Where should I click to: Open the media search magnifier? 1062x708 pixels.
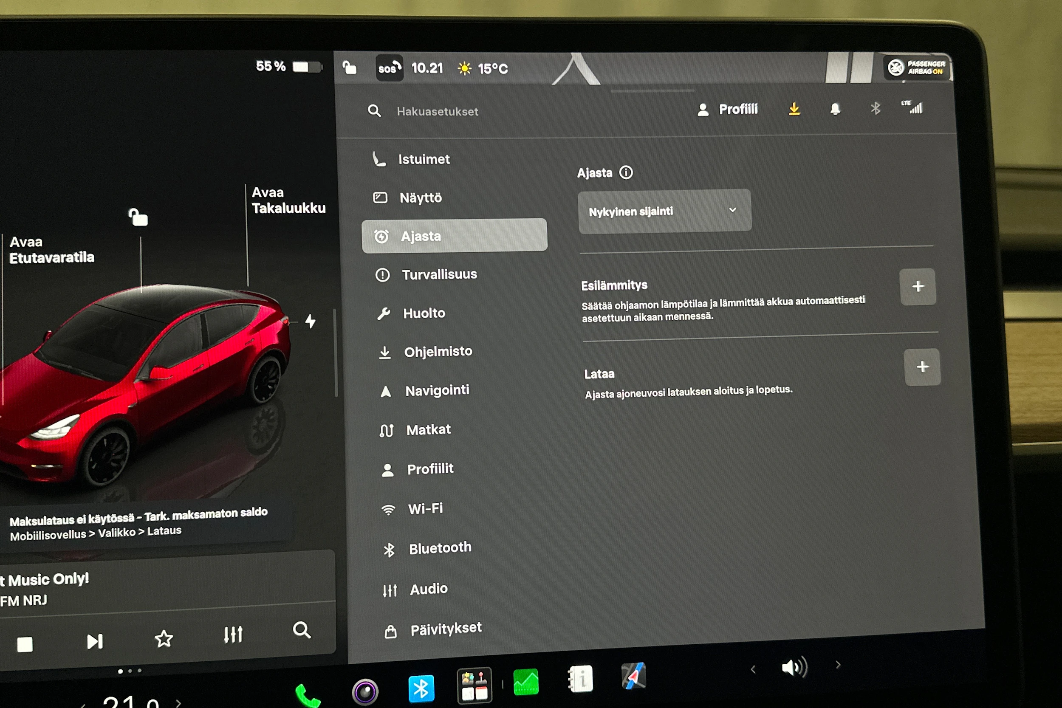point(302,630)
